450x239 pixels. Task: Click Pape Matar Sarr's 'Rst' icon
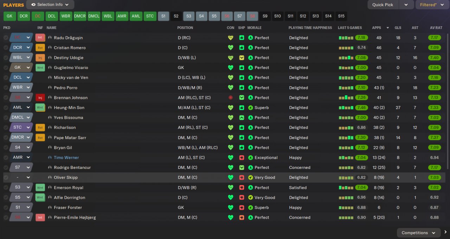(40, 138)
